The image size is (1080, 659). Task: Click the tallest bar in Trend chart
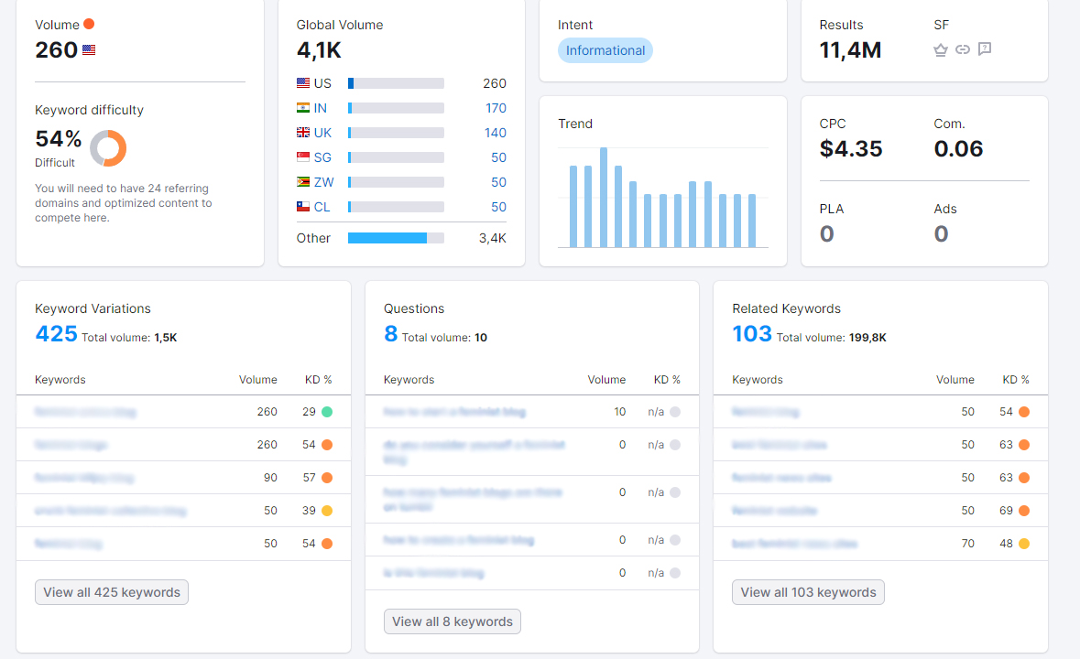[x=604, y=198]
